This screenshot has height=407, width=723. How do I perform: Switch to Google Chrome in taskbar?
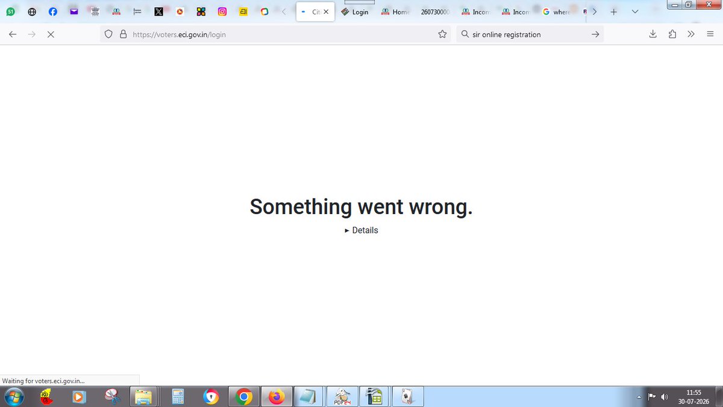(244, 396)
